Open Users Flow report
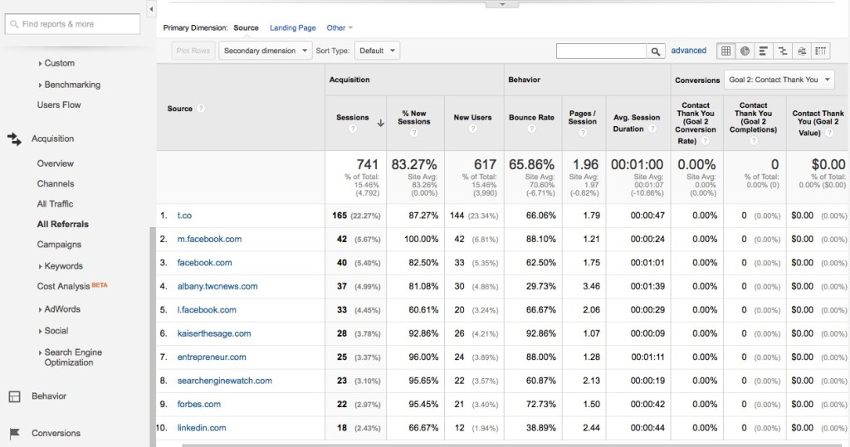Viewport: 850px width, 447px height. point(59,105)
